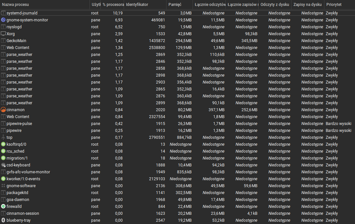Select the blueberry-tray process name
Viewport: 355px width, 224px height.
18,220
